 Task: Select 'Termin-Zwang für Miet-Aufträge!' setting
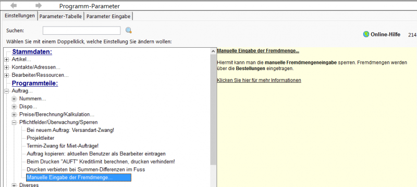(63, 146)
